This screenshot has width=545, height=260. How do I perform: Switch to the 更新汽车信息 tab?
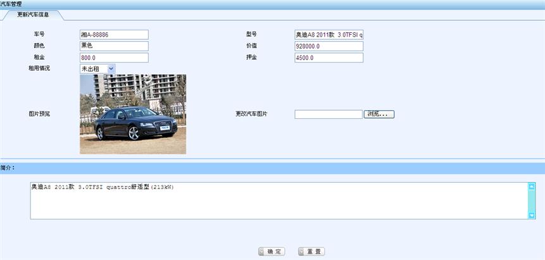(x=34, y=15)
